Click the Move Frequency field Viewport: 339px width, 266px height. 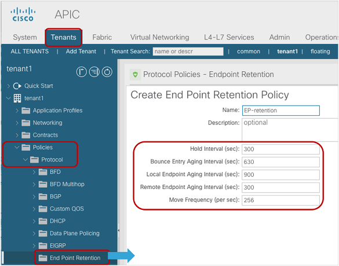(280, 201)
